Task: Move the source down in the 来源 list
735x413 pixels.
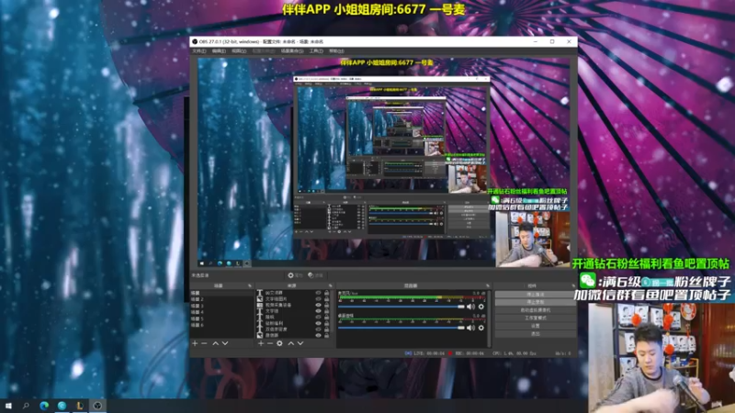Action: point(300,343)
